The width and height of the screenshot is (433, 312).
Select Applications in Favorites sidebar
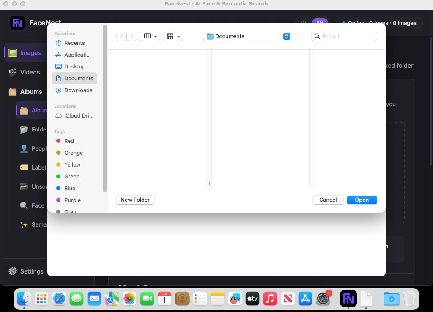click(74, 55)
